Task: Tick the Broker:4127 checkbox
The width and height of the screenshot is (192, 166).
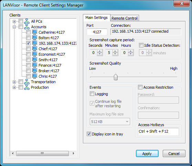Action: 28,71
